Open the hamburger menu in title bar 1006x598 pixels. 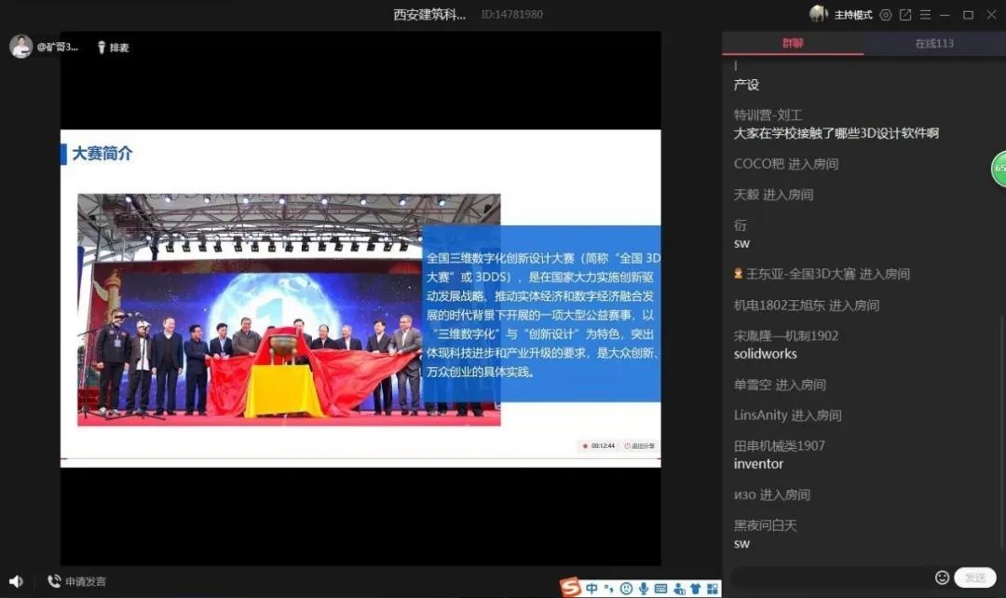click(x=925, y=15)
